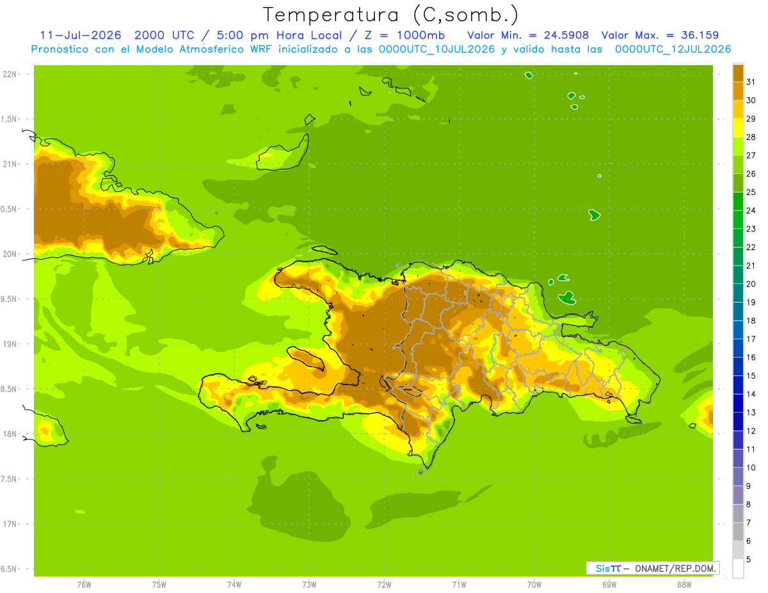The image size is (768, 593).
Task: Click the "2000 UTC" time label
Action: coord(164,35)
